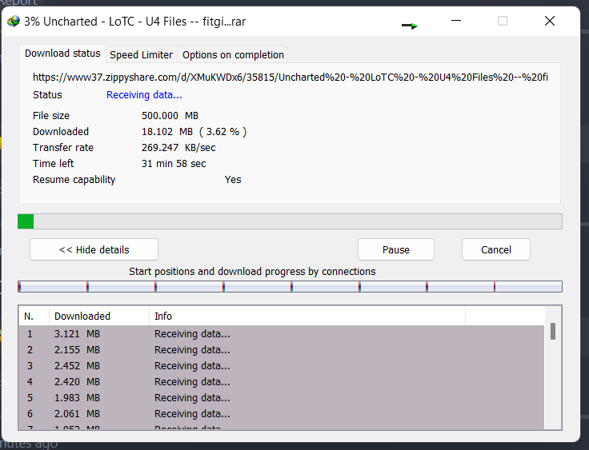Click the Resume capability Yes value

click(233, 180)
